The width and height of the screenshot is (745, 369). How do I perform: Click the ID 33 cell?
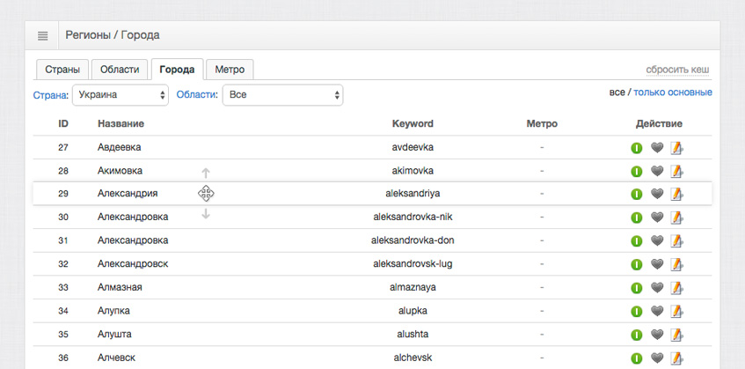63,288
